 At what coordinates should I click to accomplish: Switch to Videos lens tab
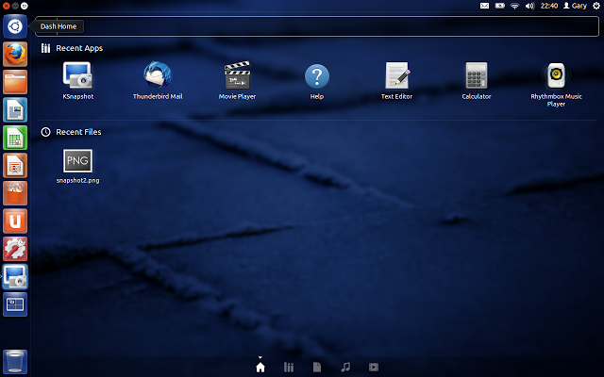[x=374, y=368]
